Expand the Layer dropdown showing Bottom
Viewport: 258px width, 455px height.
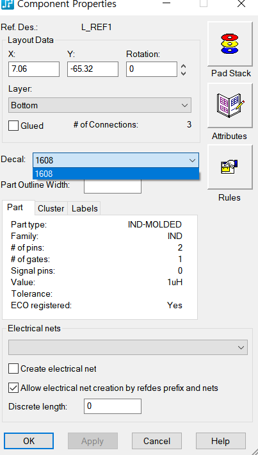[100, 105]
